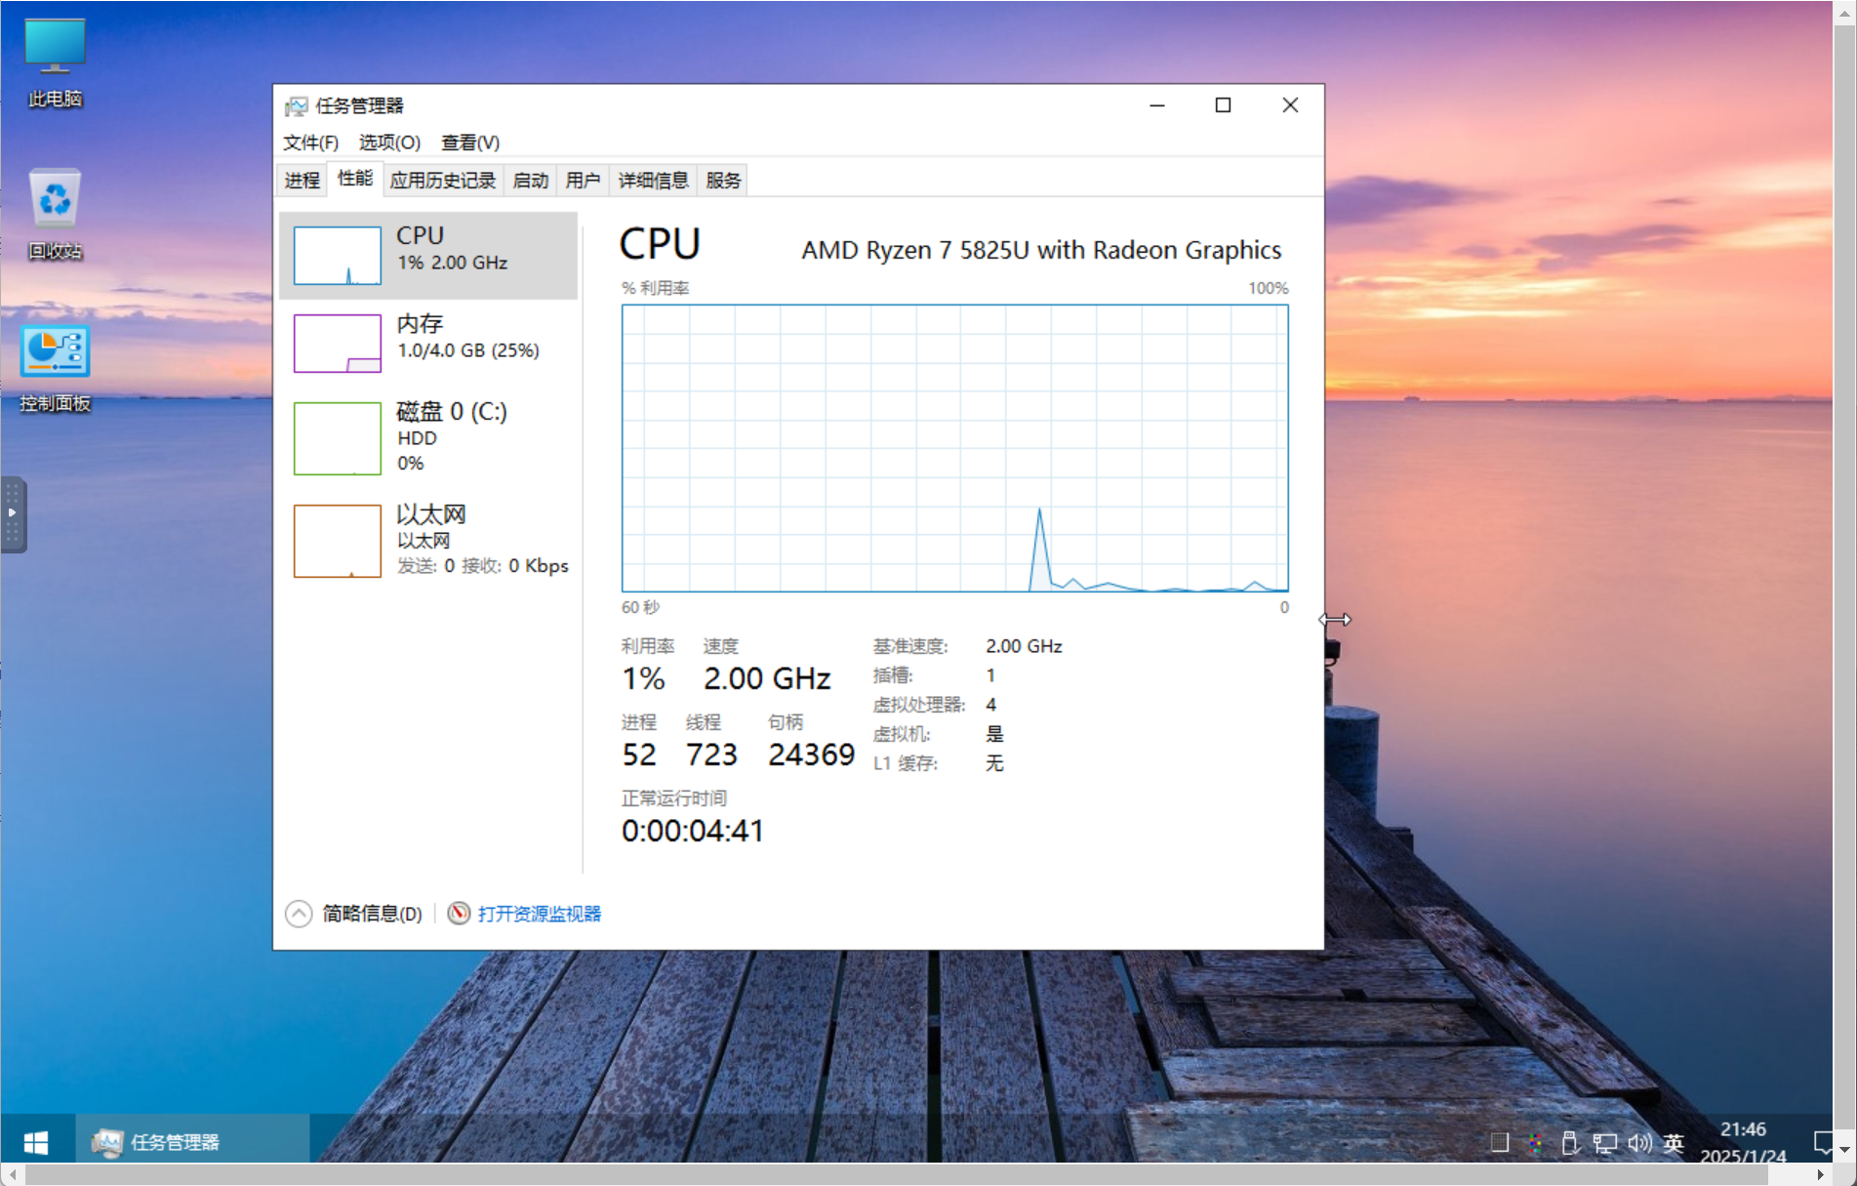Image resolution: width=1857 pixels, height=1186 pixels.
Task: Select 以太网 thumbnail graph
Action: (338, 541)
